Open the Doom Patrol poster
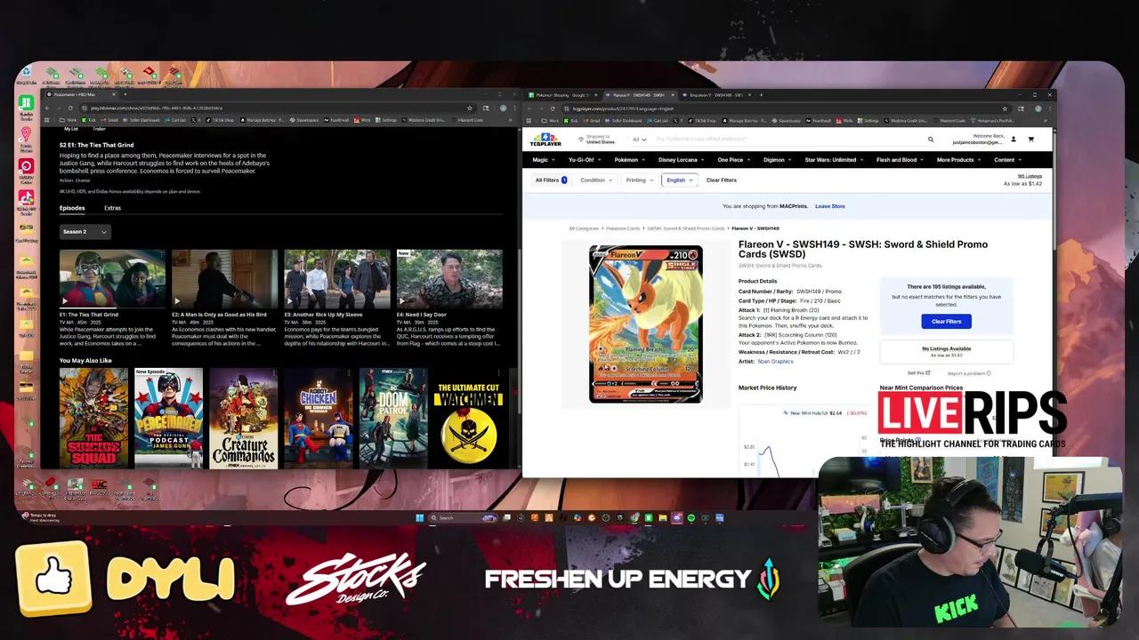1139x640 pixels. click(393, 418)
